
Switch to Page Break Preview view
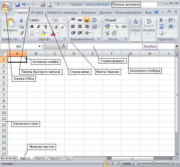pos(118,164)
